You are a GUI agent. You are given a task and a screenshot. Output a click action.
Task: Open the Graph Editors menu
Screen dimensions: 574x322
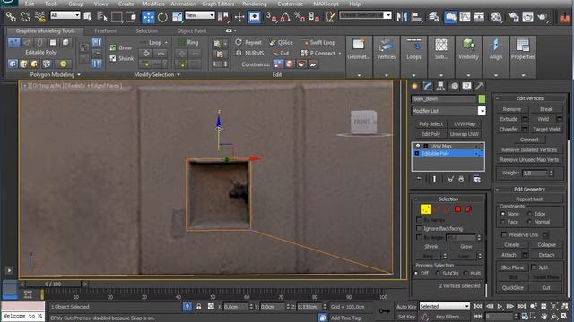[218, 4]
